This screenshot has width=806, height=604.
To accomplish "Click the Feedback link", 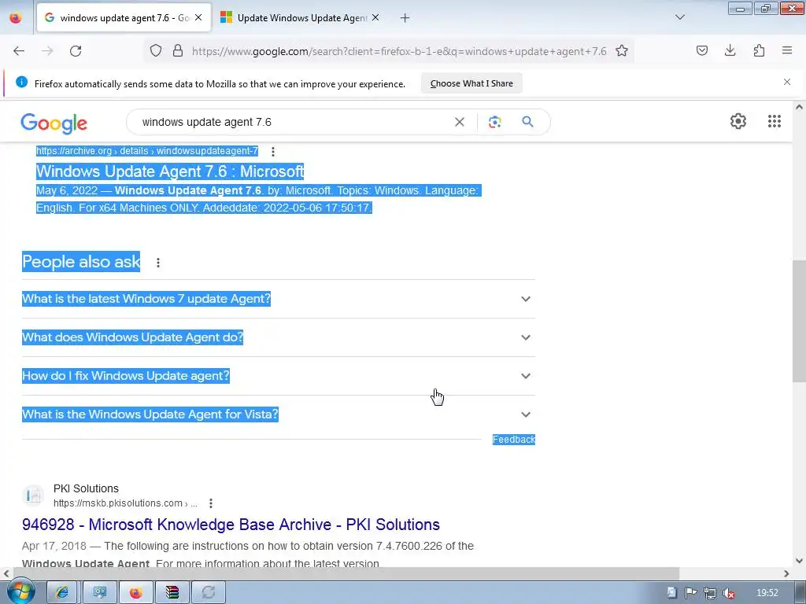I will point(513,440).
